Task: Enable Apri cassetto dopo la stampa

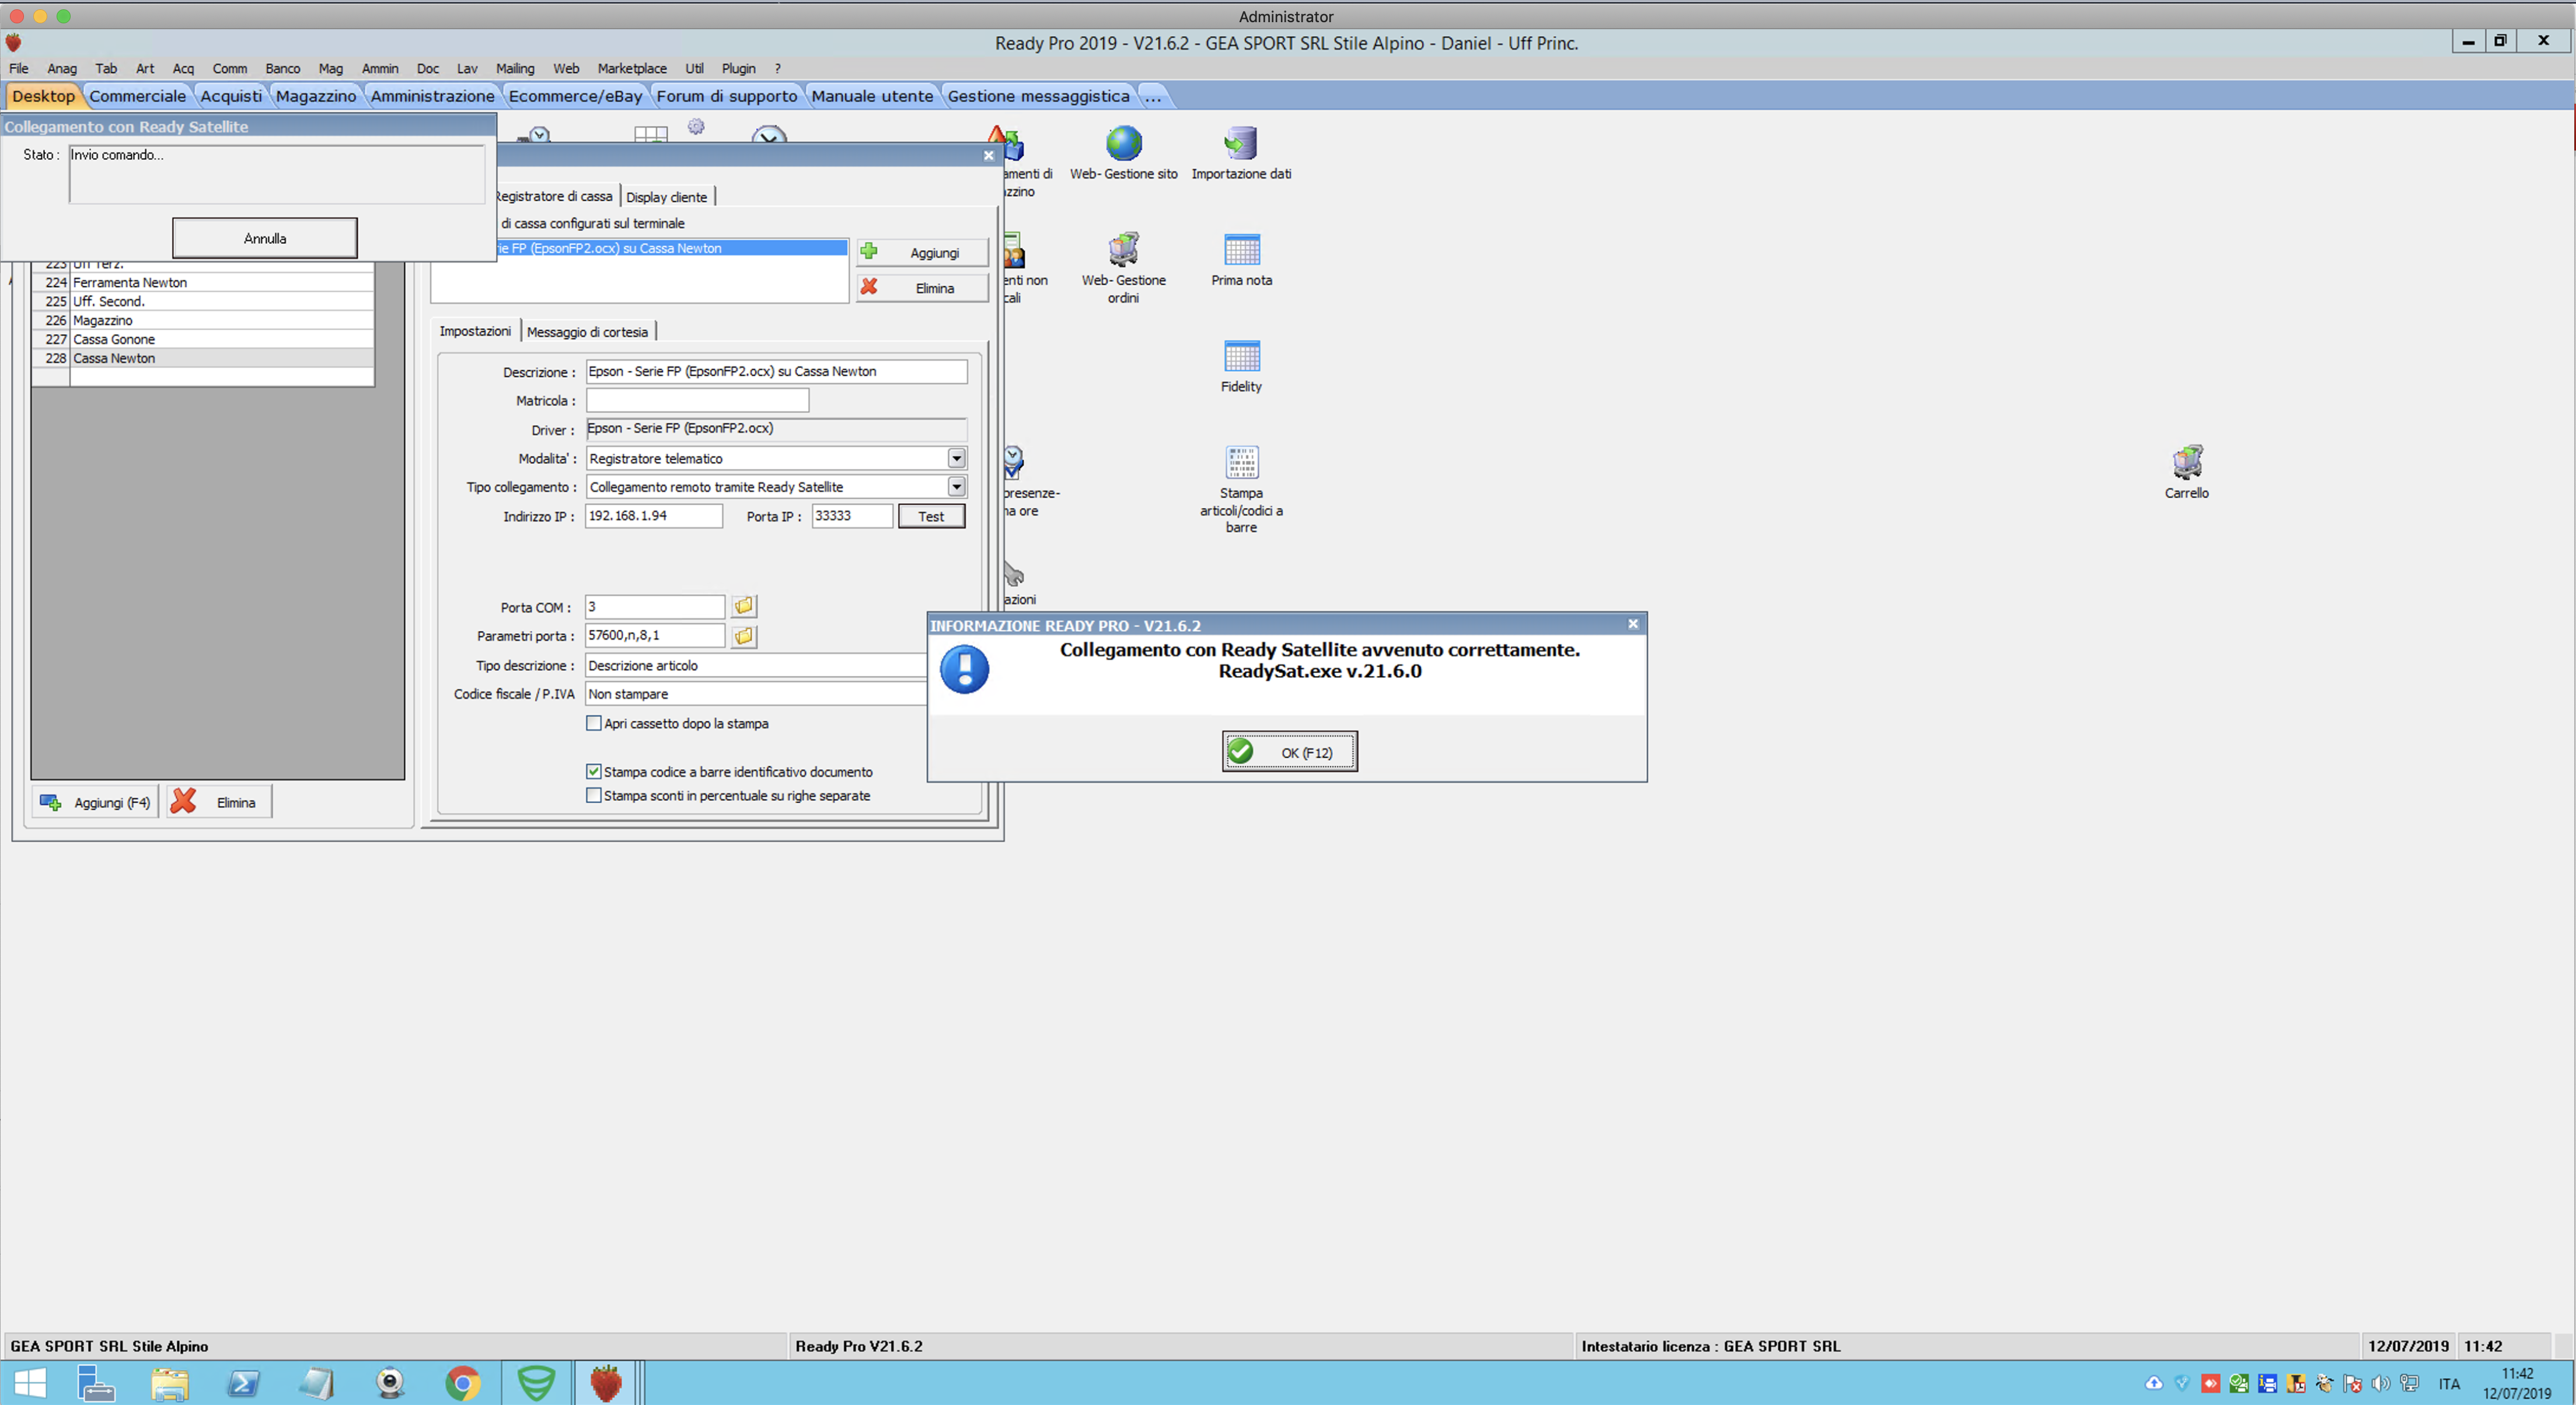Action: tap(594, 724)
